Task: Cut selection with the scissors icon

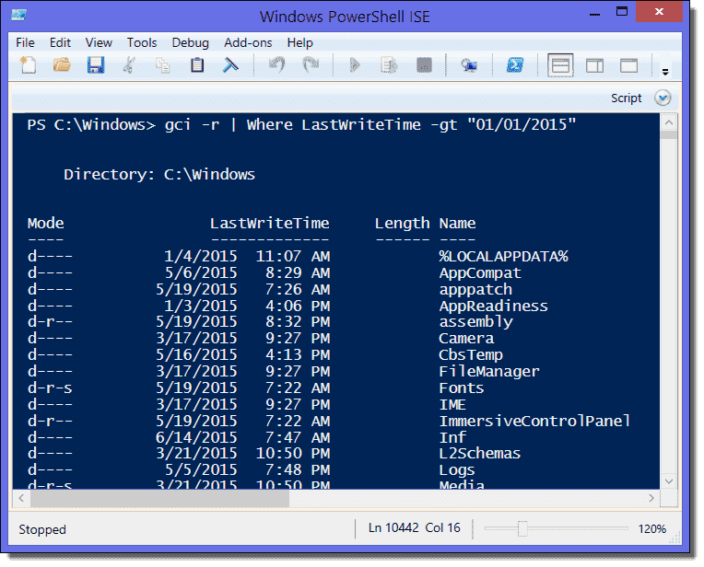Action: (129, 65)
